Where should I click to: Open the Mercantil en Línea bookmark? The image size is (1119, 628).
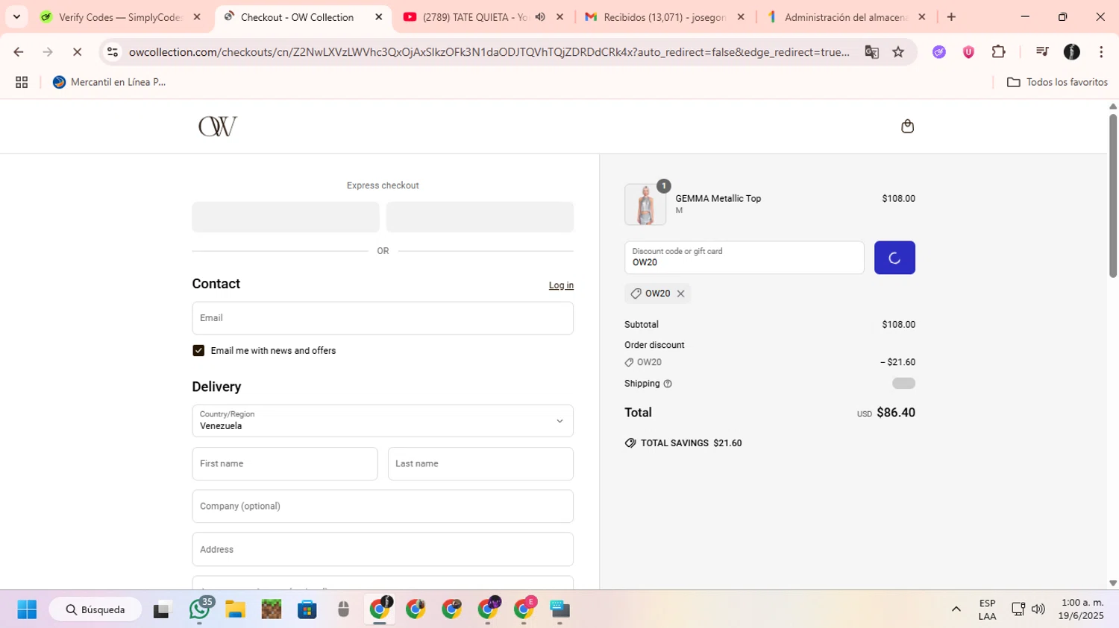click(x=109, y=82)
